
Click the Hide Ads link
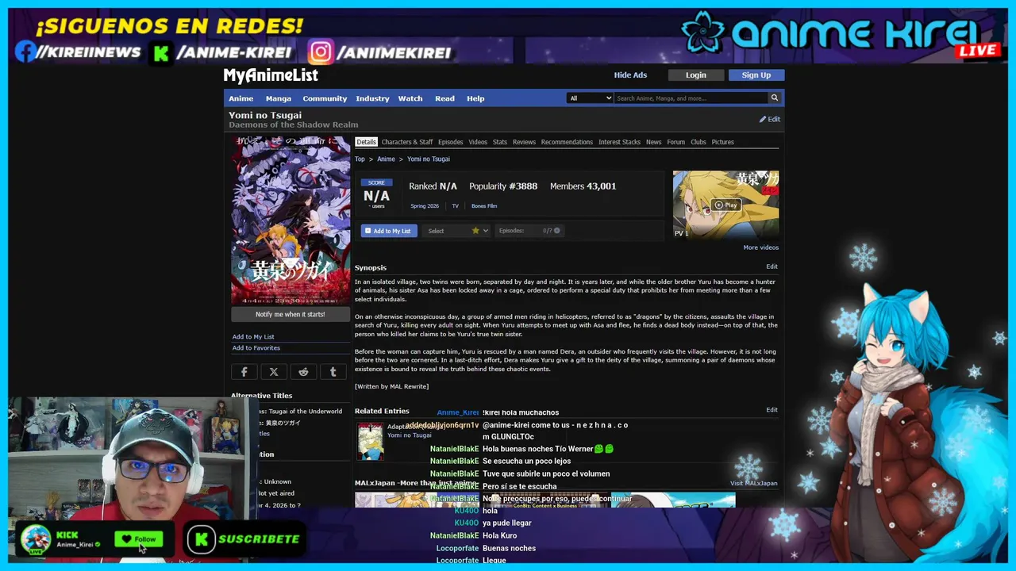click(630, 75)
